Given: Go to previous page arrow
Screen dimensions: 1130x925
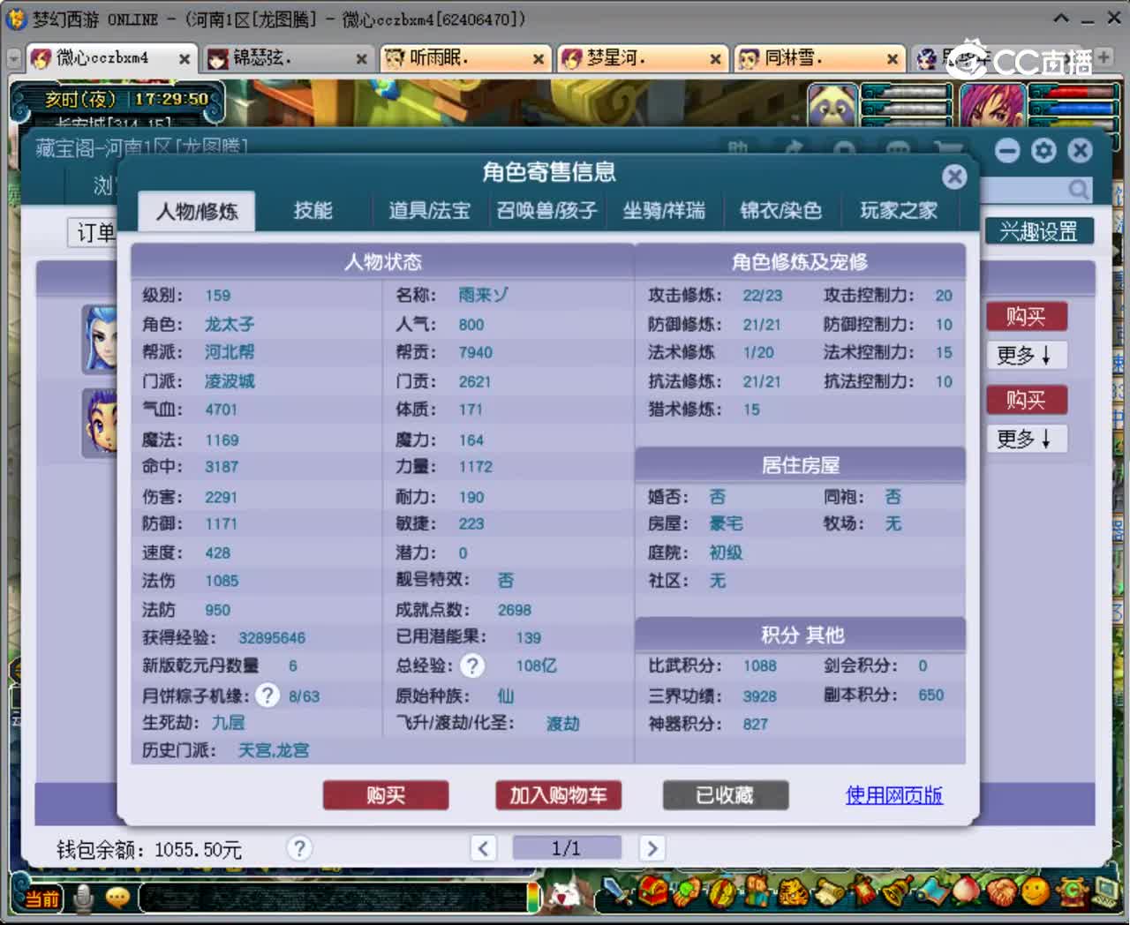Looking at the screenshot, I should [x=483, y=848].
